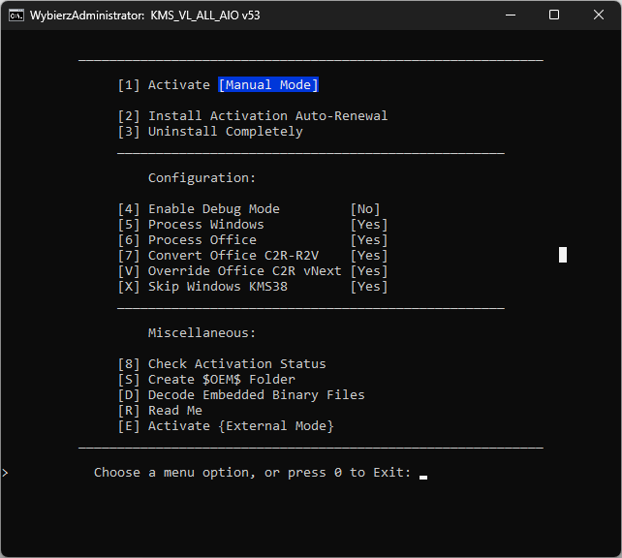Click the 'Read Me' option text
The width and height of the screenshot is (622, 558).
click(x=175, y=411)
